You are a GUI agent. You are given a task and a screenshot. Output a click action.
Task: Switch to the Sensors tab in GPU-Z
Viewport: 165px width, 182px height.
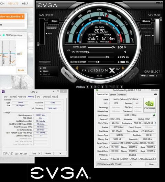113,95
